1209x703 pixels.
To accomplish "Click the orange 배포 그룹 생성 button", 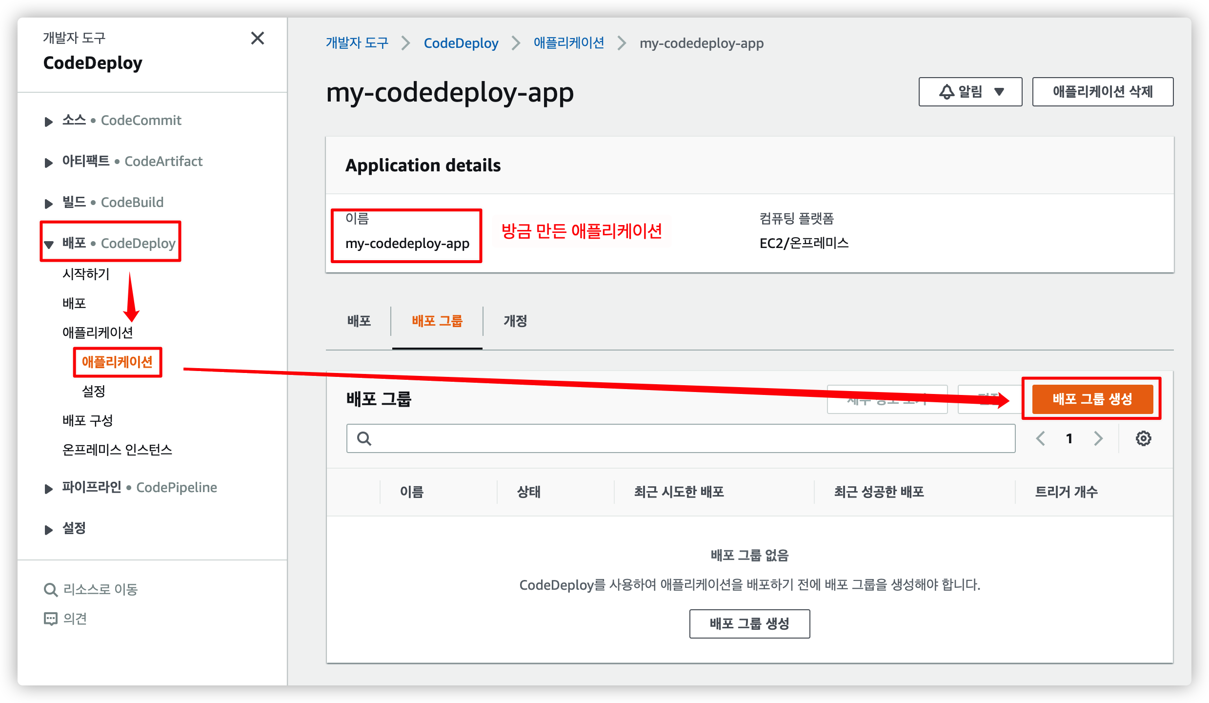I will (1092, 399).
